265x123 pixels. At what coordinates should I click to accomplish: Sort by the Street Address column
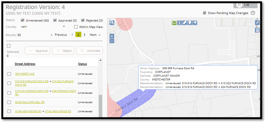(x=25, y=64)
